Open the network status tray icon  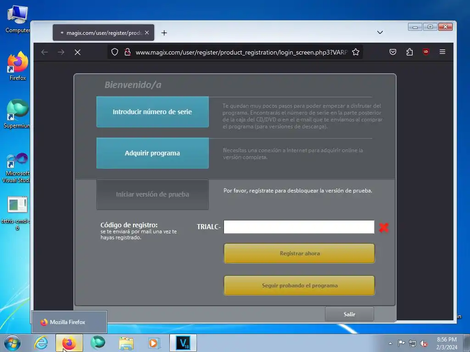413,343
